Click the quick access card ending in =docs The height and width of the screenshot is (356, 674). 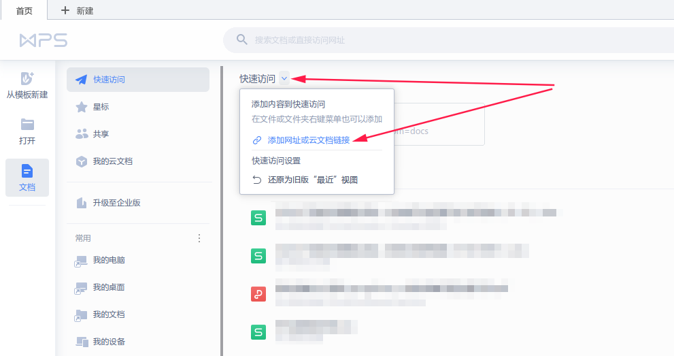point(439,125)
